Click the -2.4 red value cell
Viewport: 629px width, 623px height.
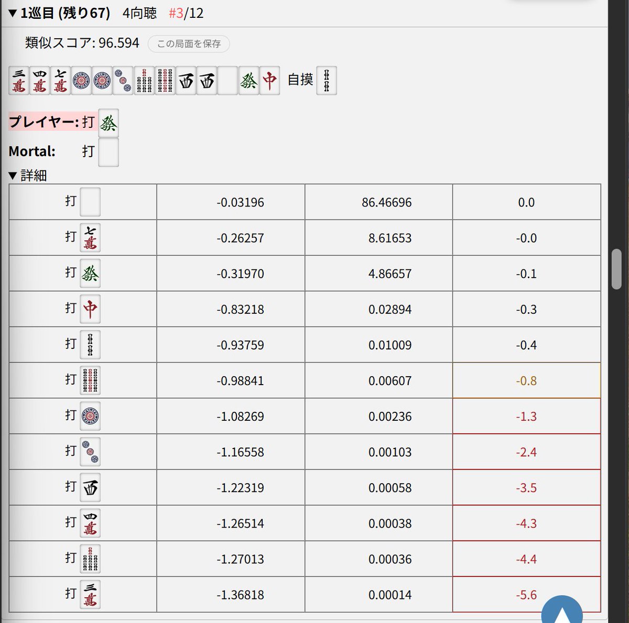(x=526, y=452)
